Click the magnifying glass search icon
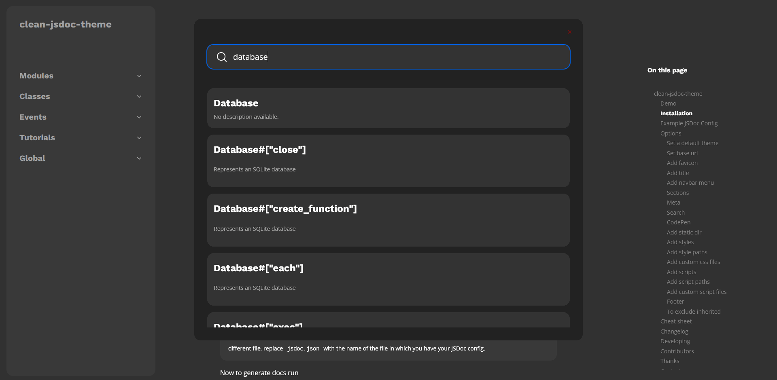The height and width of the screenshot is (380, 777). point(222,57)
